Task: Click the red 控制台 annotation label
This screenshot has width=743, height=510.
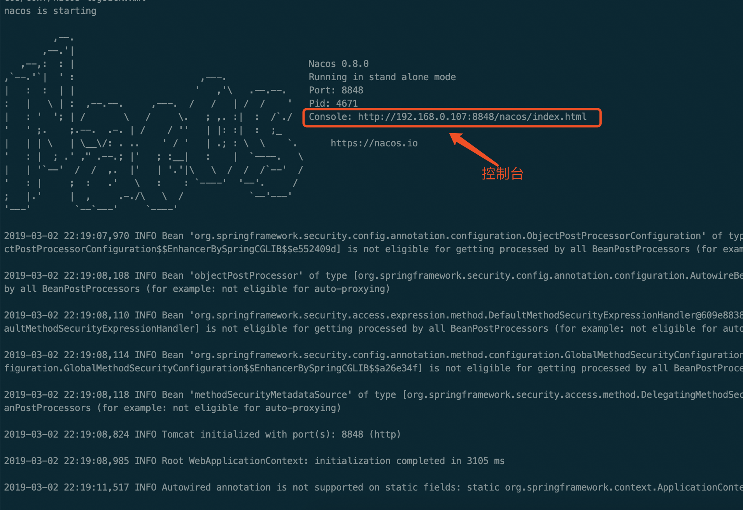Action: tap(503, 173)
